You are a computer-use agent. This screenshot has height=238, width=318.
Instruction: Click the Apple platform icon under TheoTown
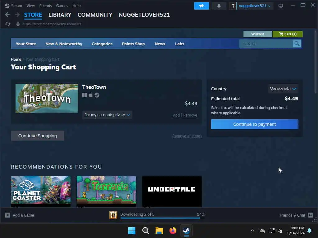coord(91,95)
